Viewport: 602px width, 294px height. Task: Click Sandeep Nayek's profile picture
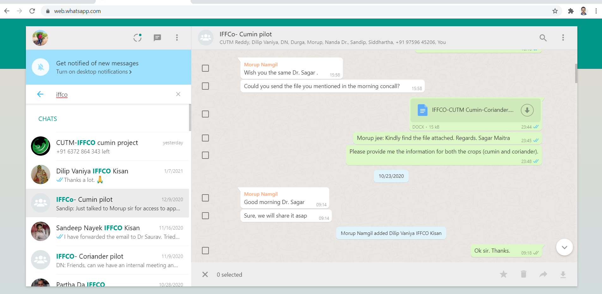(x=40, y=231)
